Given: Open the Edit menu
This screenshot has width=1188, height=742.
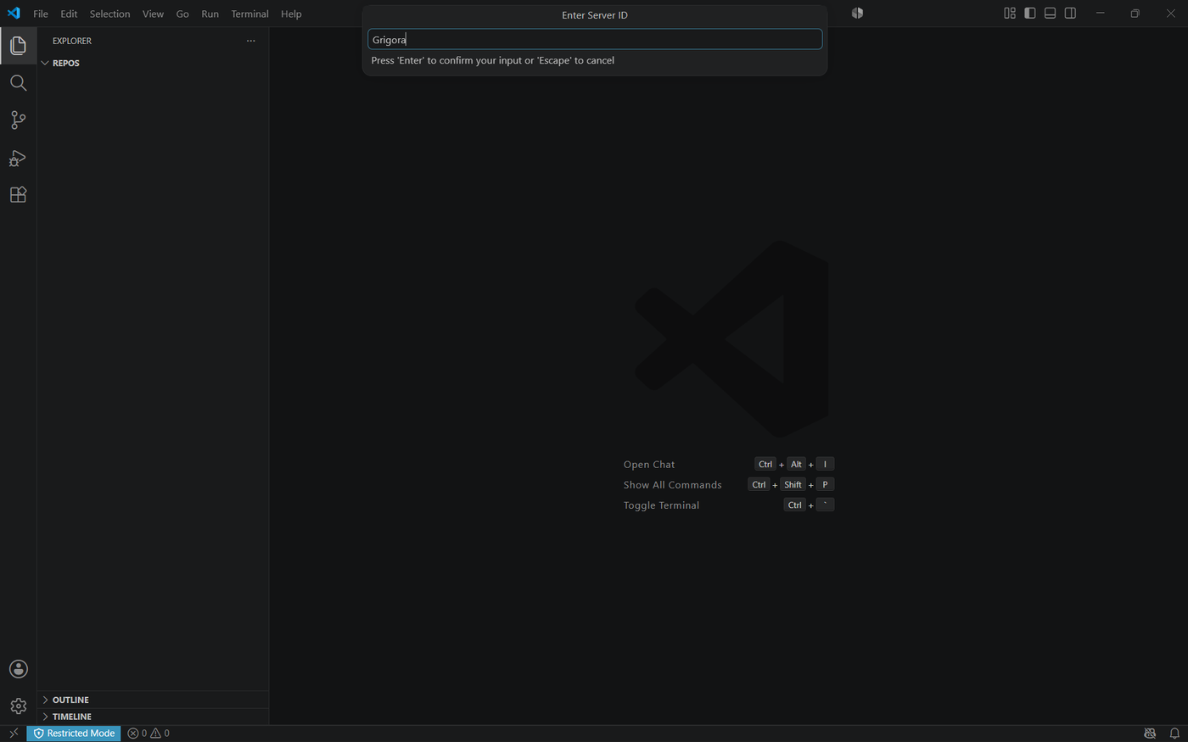Looking at the screenshot, I should [x=69, y=14].
